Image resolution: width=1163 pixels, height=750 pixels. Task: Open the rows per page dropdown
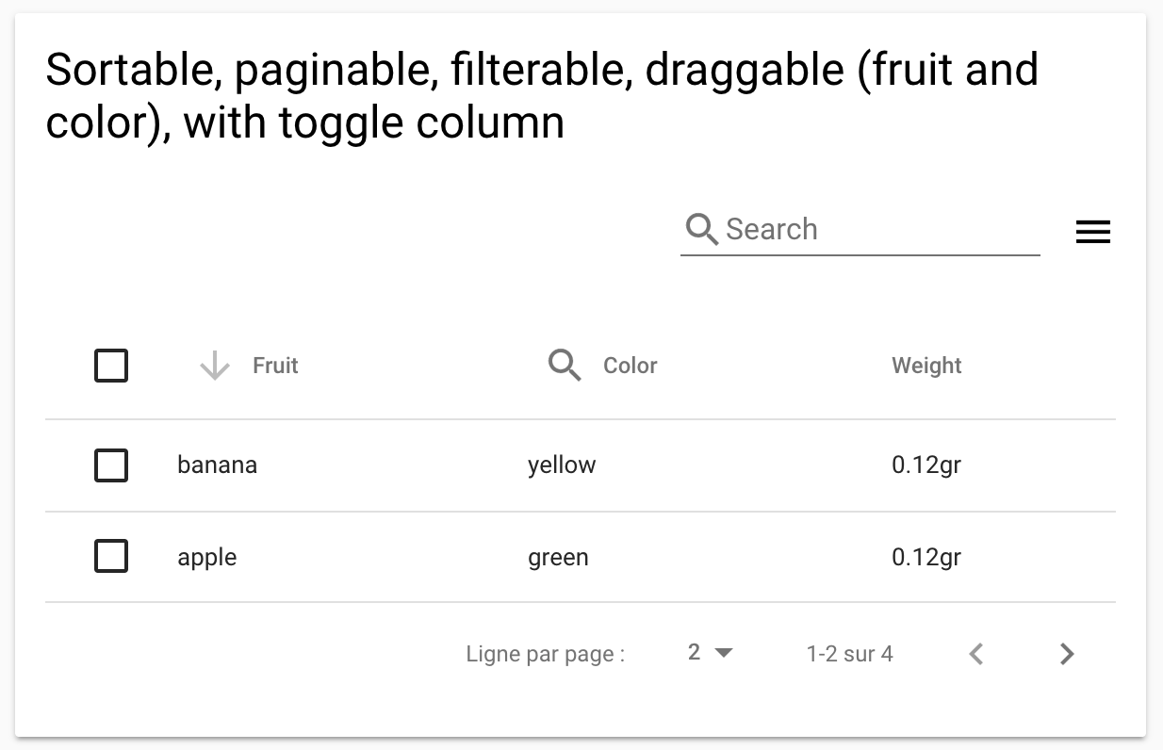point(709,653)
